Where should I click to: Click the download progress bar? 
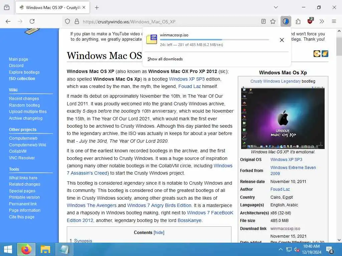point(214,40)
